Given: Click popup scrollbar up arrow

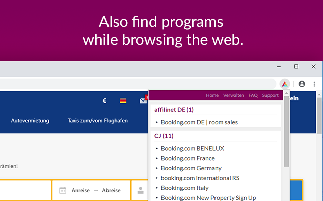Looking at the screenshot, I should [x=286, y=93].
